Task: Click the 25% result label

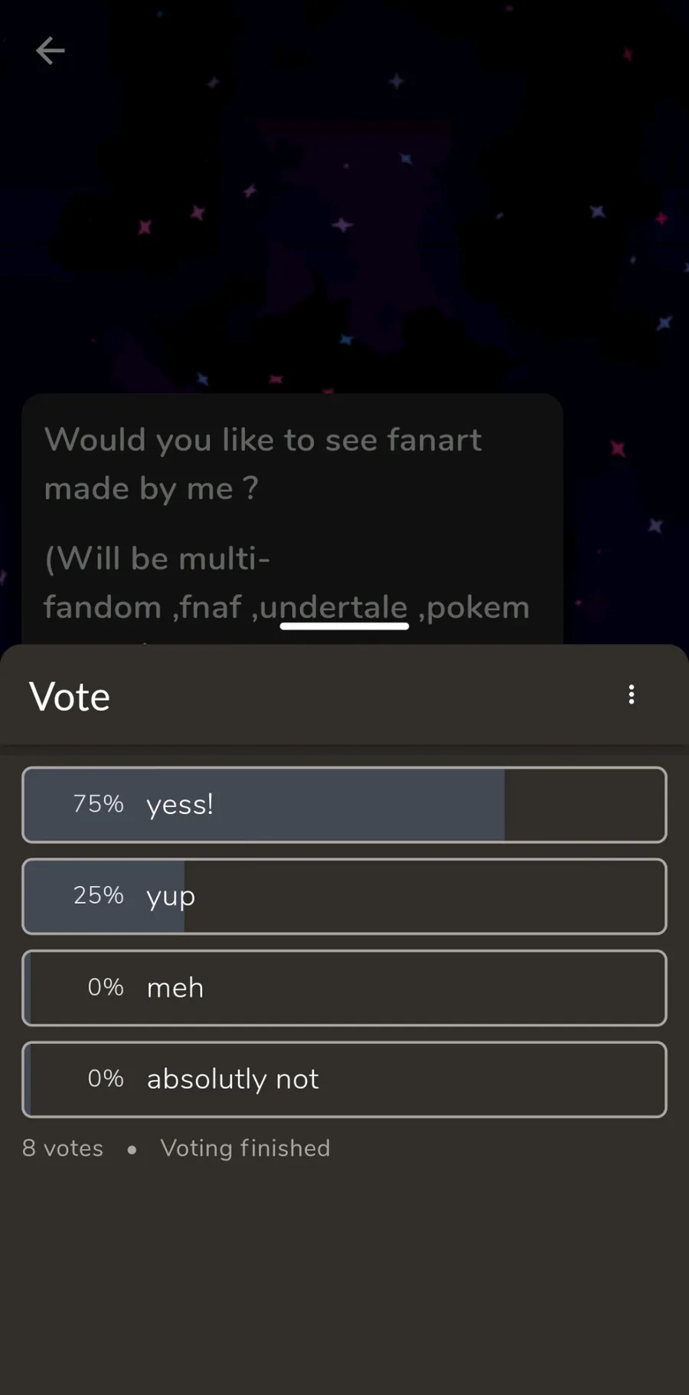Action: [98, 895]
